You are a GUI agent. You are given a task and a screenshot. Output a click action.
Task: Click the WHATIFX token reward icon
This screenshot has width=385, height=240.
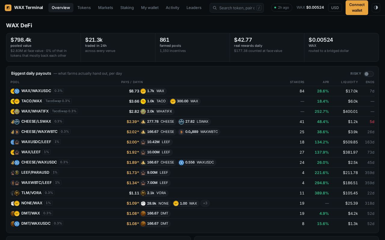pos(143,112)
